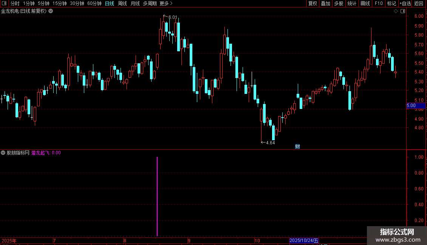Click the 0.60 indicator axis label
The width and height of the screenshot is (427, 245).
pyautogui.click(x=419, y=188)
